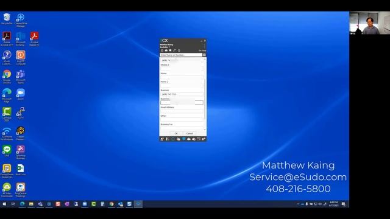390x219 pixels.
Task: Open the Action Center notifications icon
Action: [x=344, y=204]
